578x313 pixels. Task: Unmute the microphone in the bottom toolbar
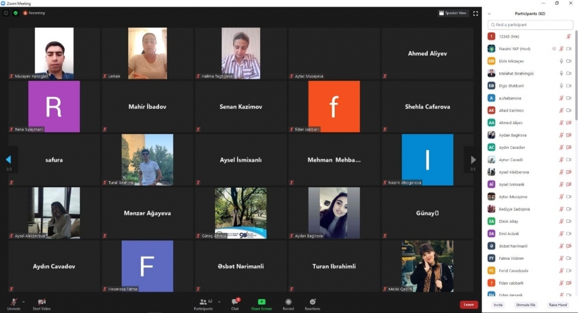click(x=13, y=303)
